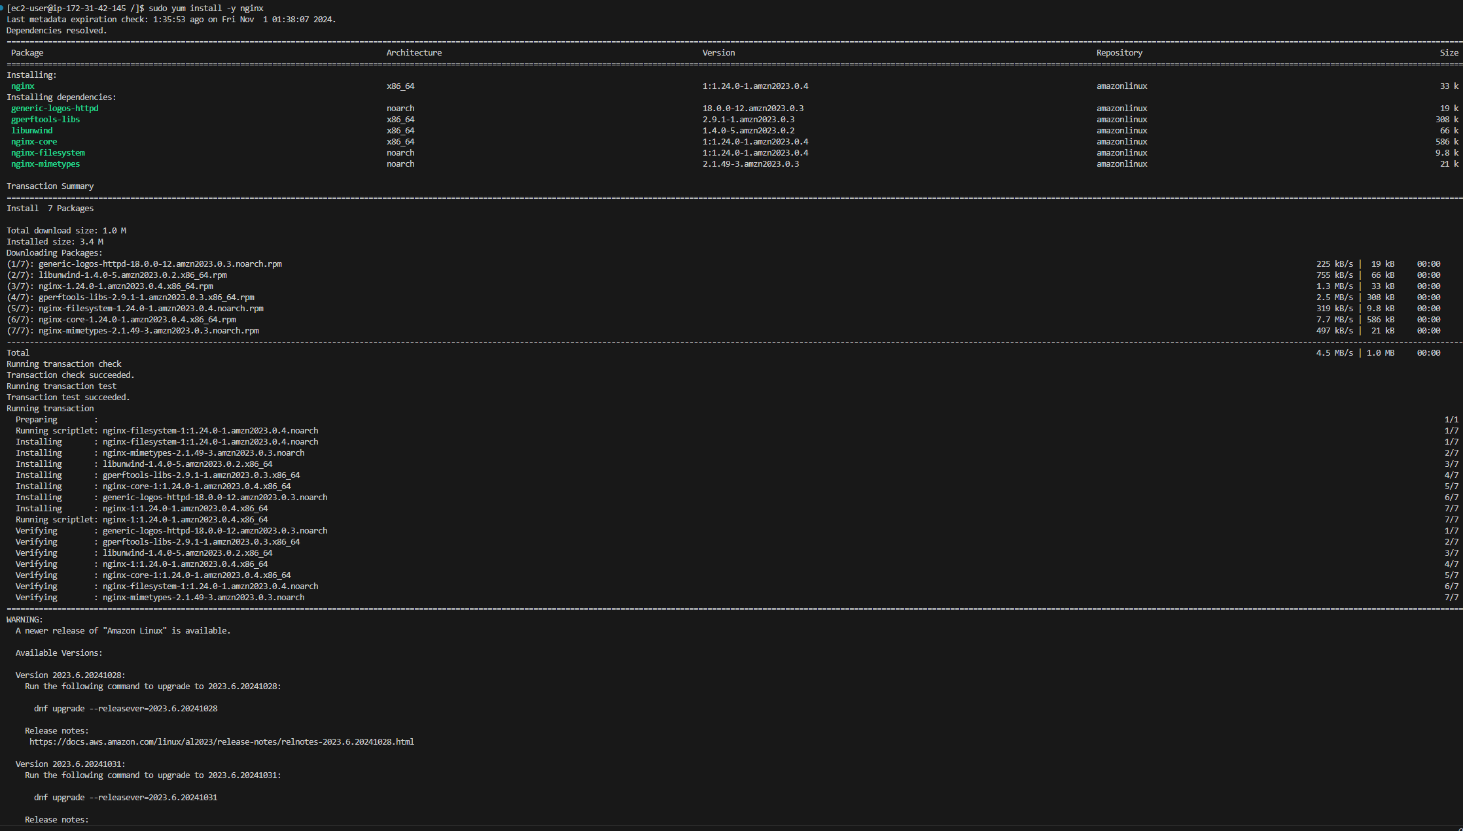This screenshot has height=831, width=1463.
Task: Click the green nginx package name
Action: [23, 86]
